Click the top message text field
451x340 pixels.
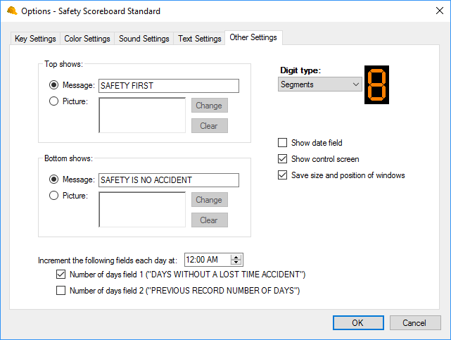[169, 86]
